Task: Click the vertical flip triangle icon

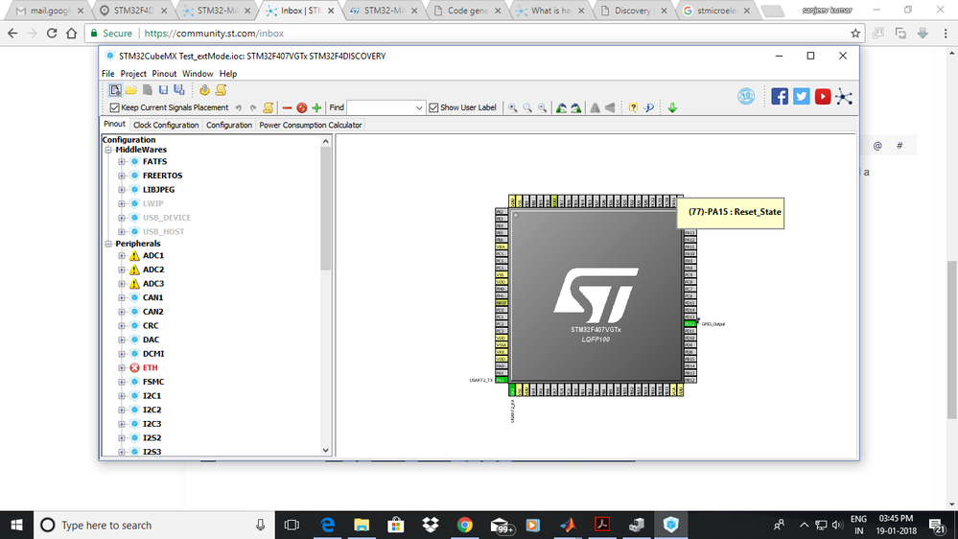Action: point(595,108)
